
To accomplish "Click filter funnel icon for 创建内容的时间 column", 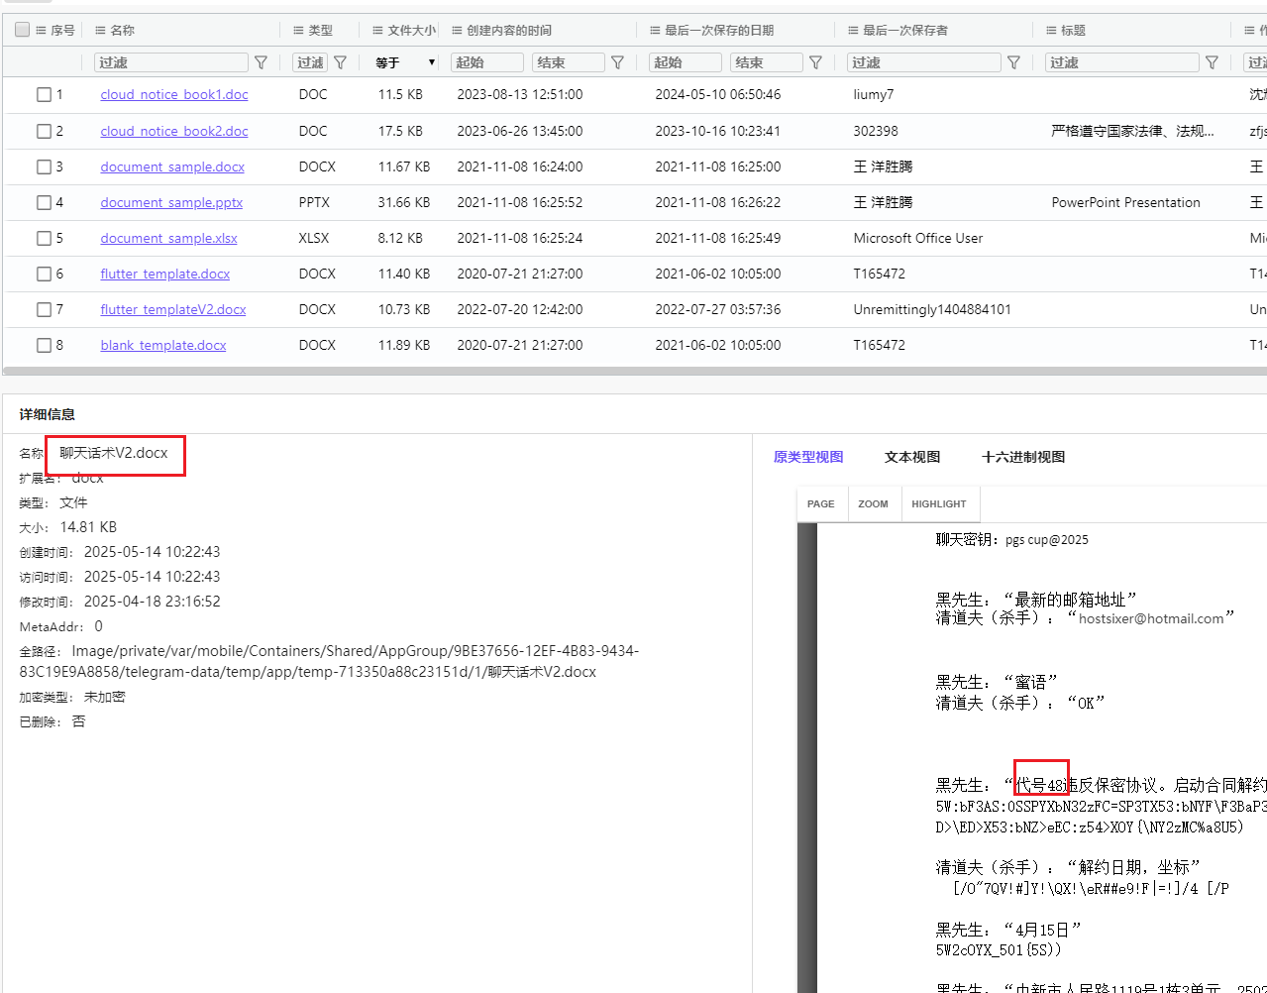I will coord(617,62).
